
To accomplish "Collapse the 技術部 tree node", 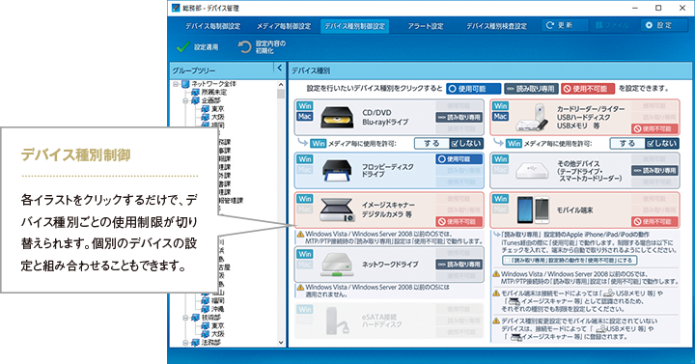I will [185, 318].
